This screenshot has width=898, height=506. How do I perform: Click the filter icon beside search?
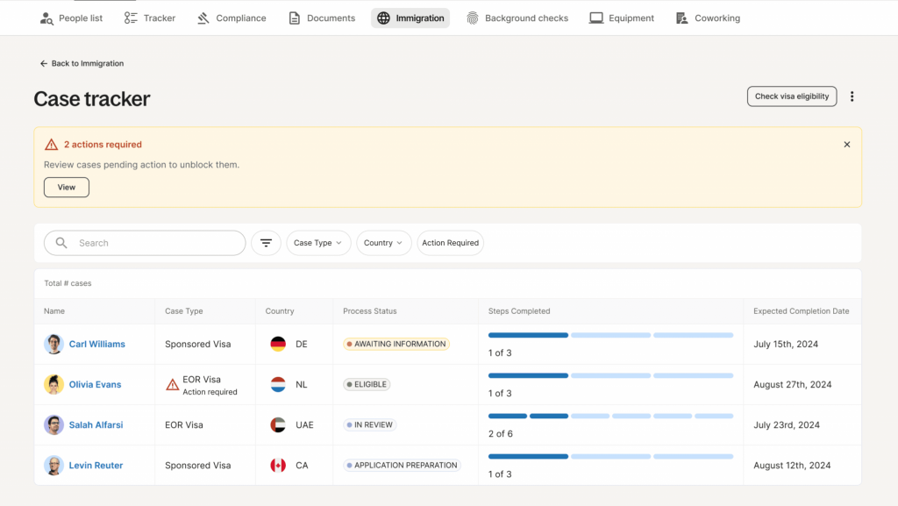pyautogui.click(x=266, y=243)
